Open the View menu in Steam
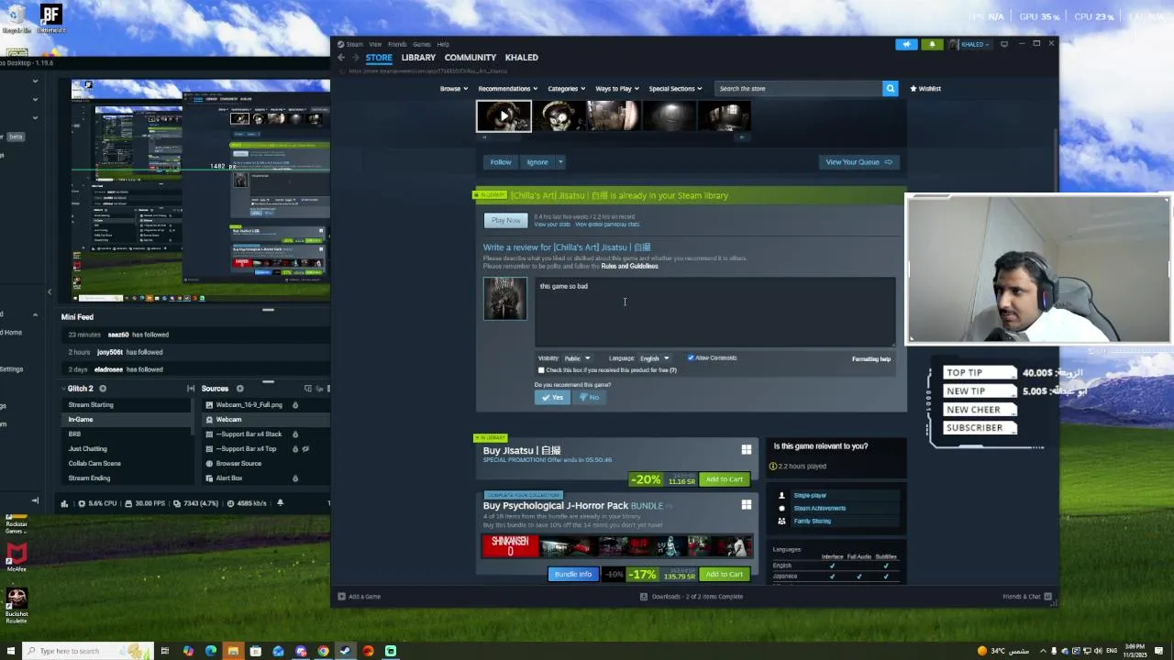Viewport: 1174px width, 660px height. [375, 44]
